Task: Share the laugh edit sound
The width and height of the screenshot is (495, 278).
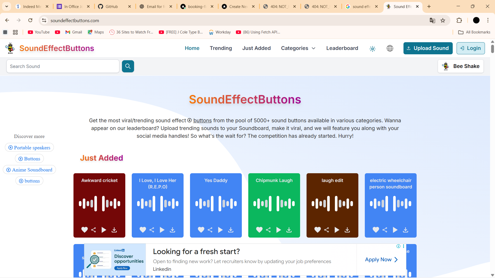Action: [x=327, y=230]
